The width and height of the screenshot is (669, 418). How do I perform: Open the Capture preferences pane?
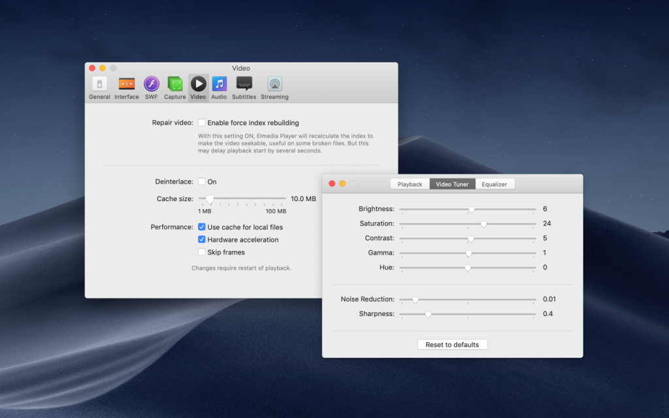pyautogui.click(x=175, y=88)
